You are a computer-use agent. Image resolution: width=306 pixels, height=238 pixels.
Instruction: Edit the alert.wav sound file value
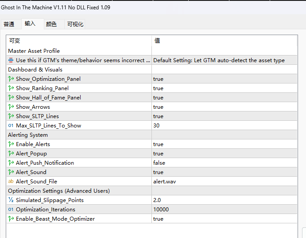click(225, 182)
